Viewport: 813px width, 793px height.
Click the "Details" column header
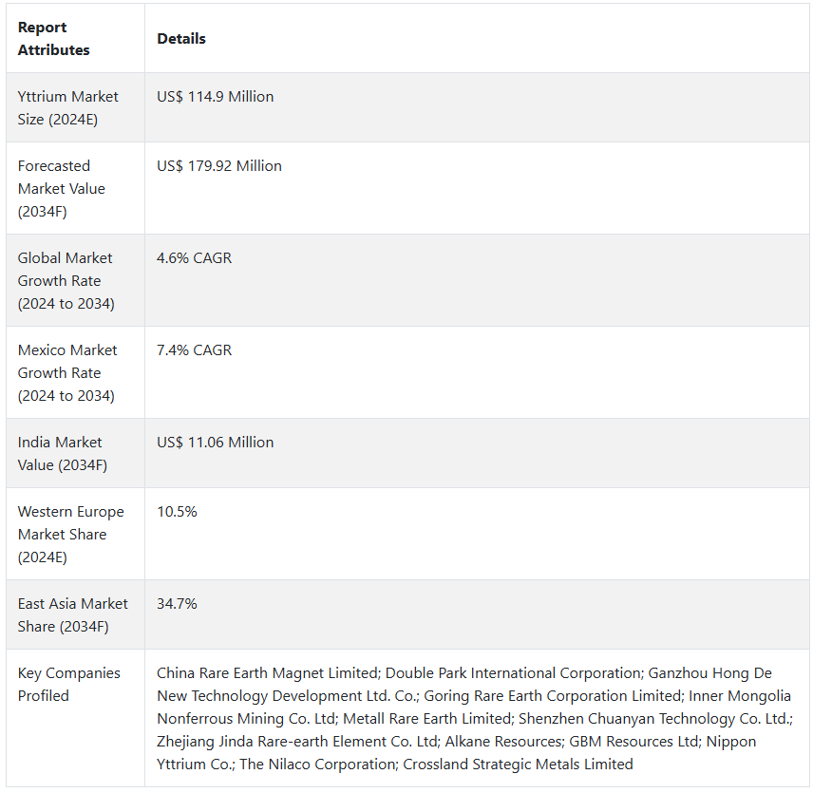tap(181, 39)
